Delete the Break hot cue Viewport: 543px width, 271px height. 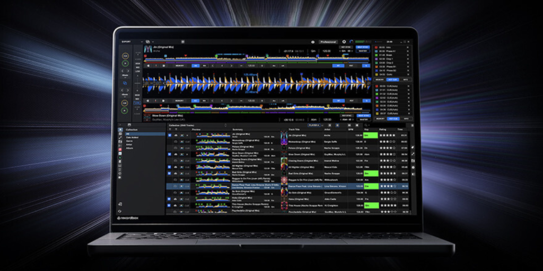point(408,55)
